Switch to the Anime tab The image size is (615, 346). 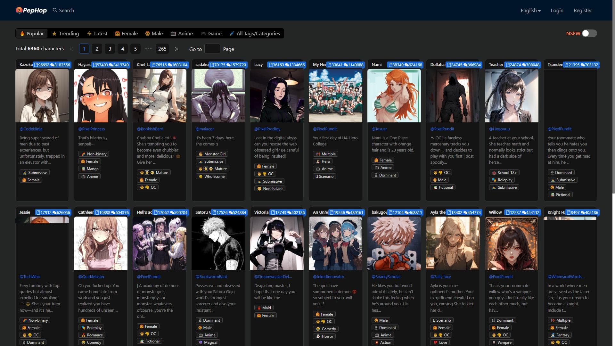[x=182, y=33]
